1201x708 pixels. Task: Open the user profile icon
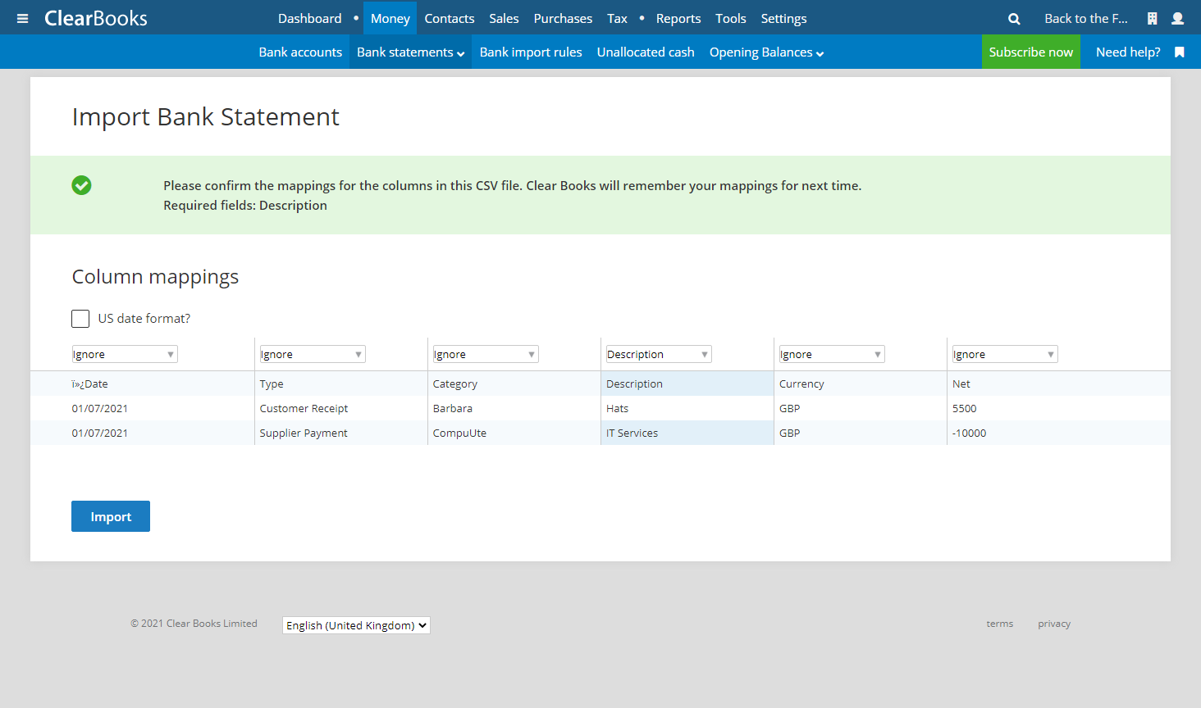pos(1177,18)
